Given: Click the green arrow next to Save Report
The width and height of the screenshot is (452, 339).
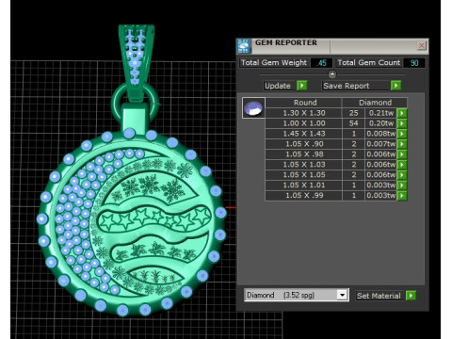Looking at the screenshot, I should coord(395,86).
